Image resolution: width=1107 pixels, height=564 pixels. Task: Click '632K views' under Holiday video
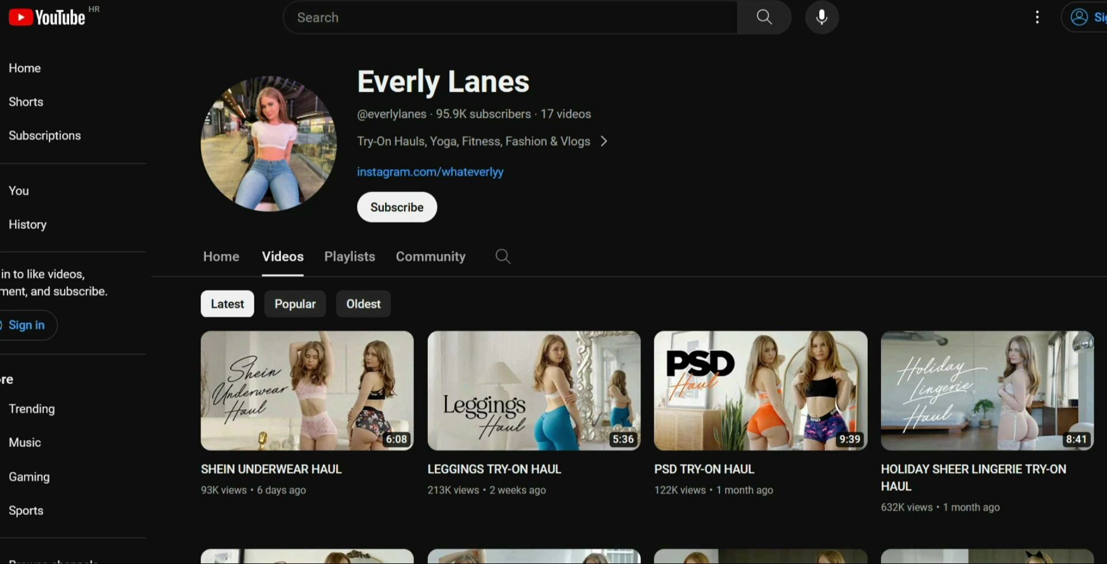pyautogui.click(x=906, y=507)
